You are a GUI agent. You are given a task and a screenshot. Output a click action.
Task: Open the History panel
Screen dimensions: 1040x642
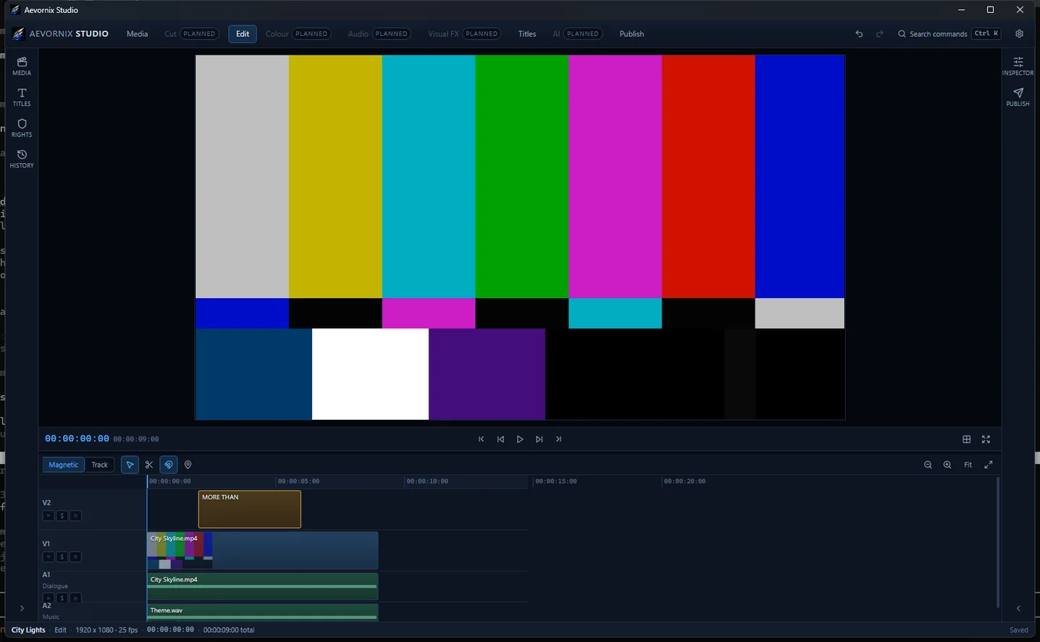click(22, 159)
